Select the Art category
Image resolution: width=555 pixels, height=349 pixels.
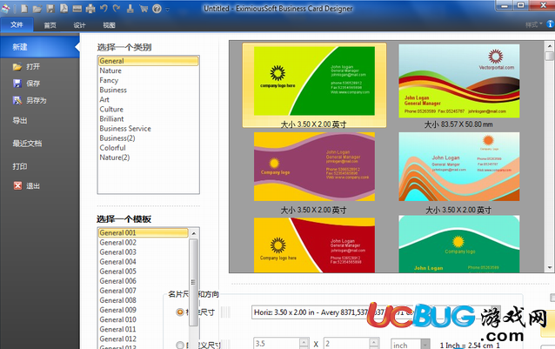tap(148, 99)
